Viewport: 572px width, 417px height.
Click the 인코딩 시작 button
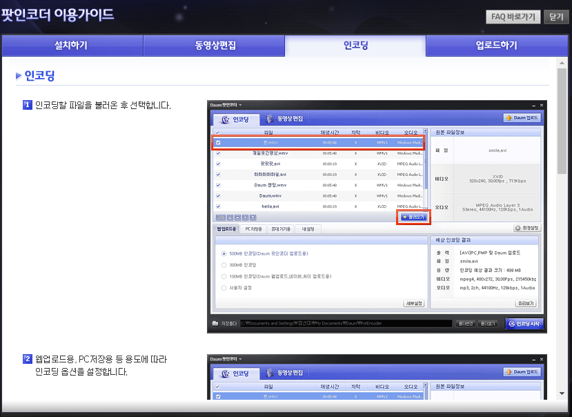tap(524, 324)
